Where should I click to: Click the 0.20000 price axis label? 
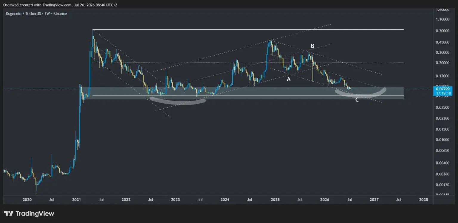tap(442, 63)
